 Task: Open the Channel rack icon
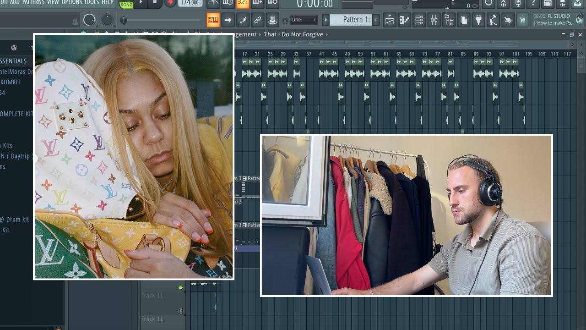pyautogui.click(x=419, y=20)
